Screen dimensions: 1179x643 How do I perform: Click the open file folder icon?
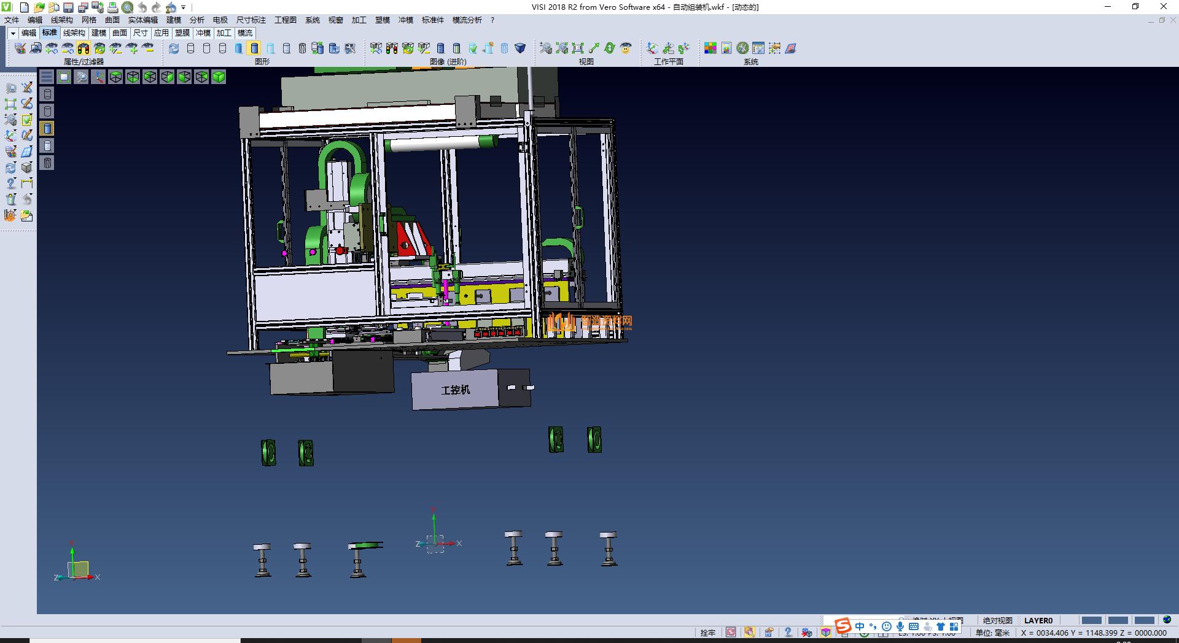click(x=39, y=7)
